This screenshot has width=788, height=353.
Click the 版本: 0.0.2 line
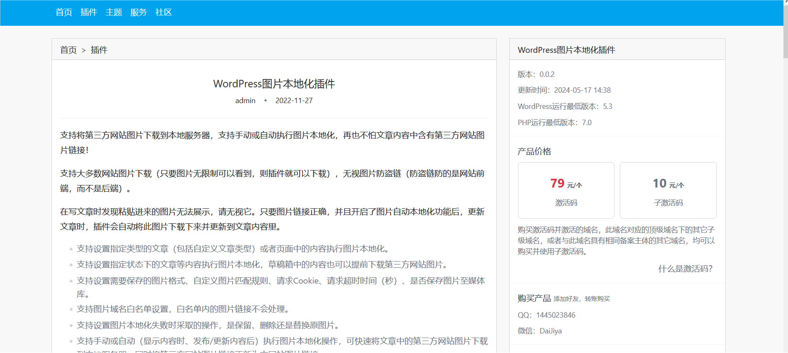click(x=536, y=74)
